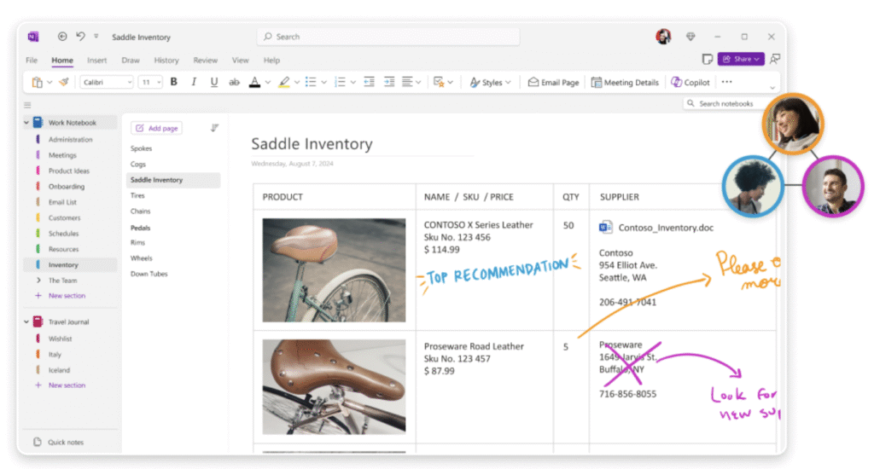Apply the black font color button

pyautogui.click(x=254, y=83)
